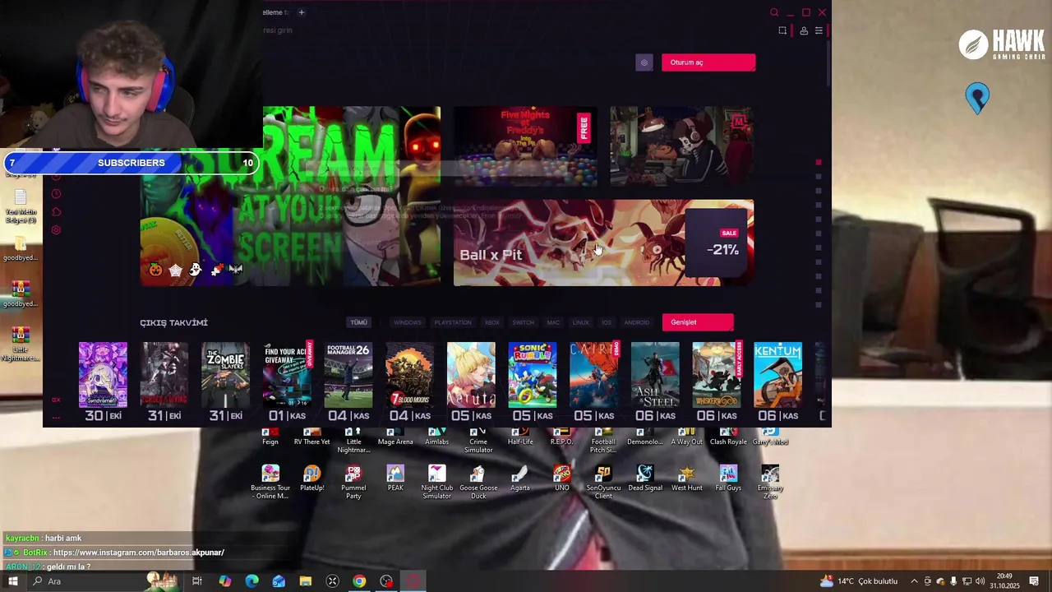Select The Zombie Slayers game cover
The width and height of the screenshot is (1052, 592).
click(x=225, y=375)
